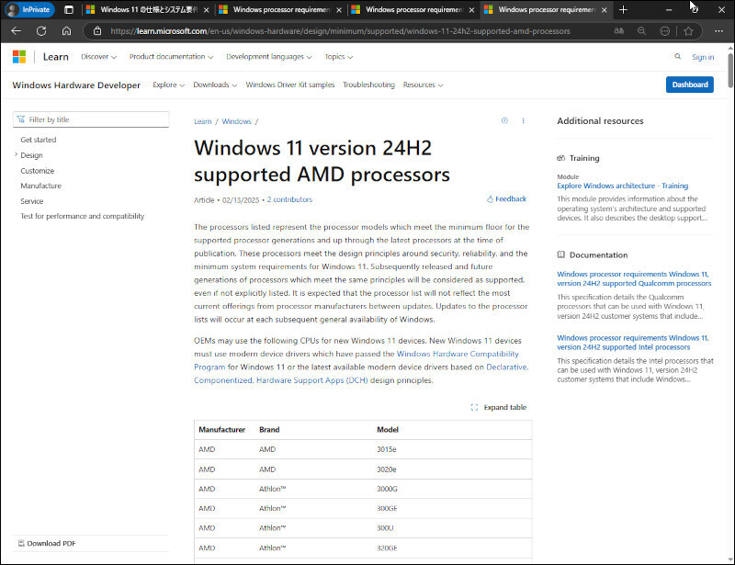Open a new tab with plus
The width and height of the screenshot is (735, 565).
[x=623, y=9]
